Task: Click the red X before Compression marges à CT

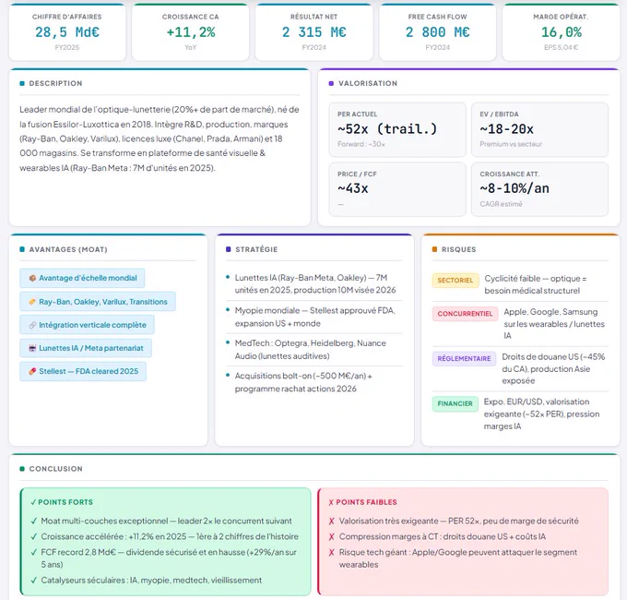Action: coord(332,536)
